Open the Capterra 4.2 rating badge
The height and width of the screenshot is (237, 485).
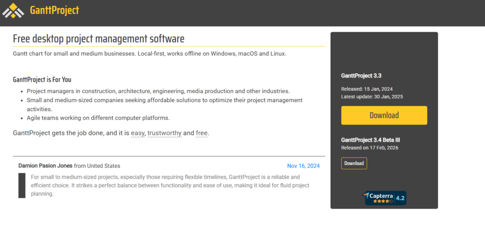(x=384, y=198)
